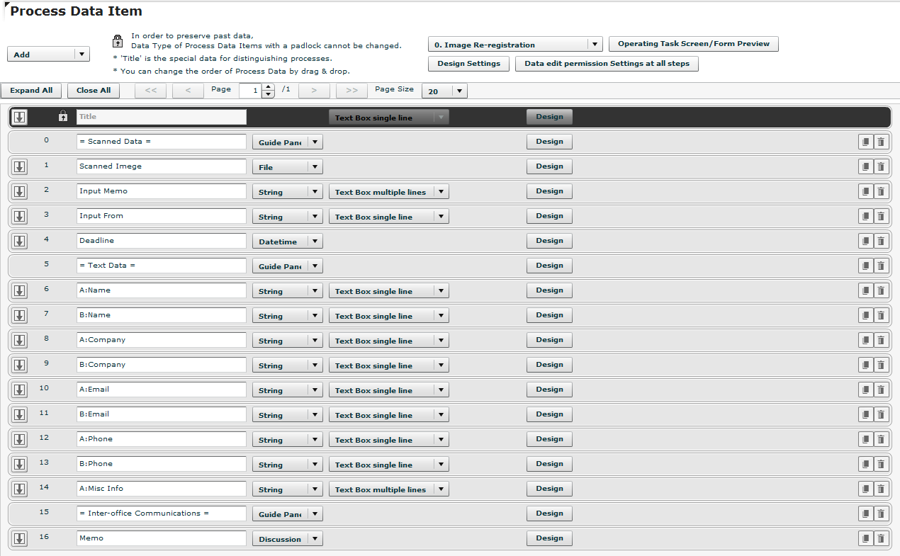Click inside the Title input field
Viewport: 900px width, 556px height.
pos(161,116)
